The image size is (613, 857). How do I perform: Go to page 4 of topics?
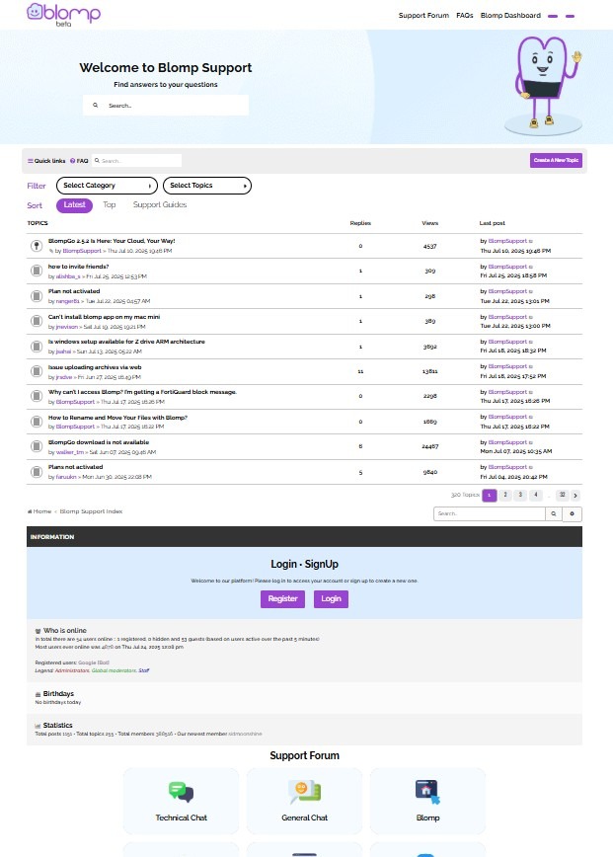[535, 495]
